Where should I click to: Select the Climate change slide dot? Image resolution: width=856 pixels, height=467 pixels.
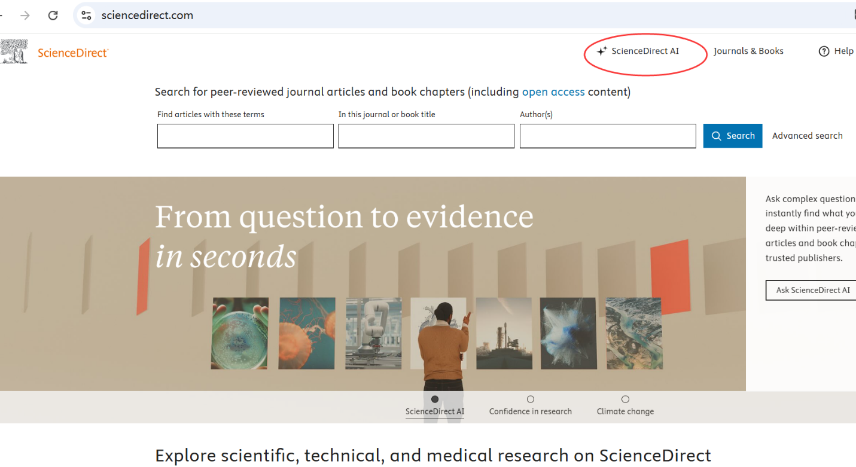pos(625,399)
